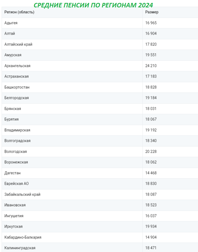This screenshot has height=252, width=198.
Task: Click the Бурятия row label
Action: point(11,119)
